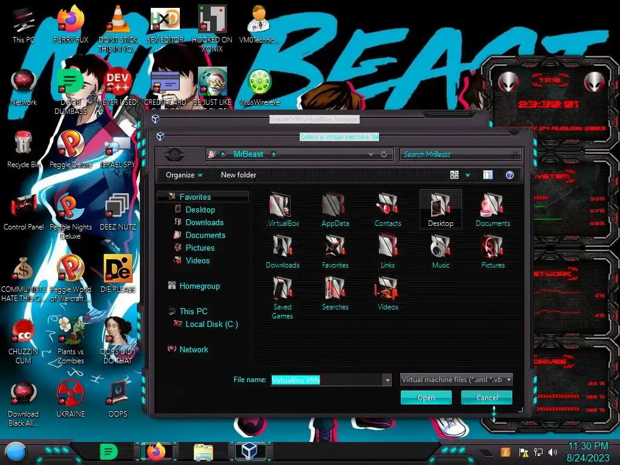Open the Links folder
Image resolution: width=620 pixels, height=465 pixels.
point(387,251)
